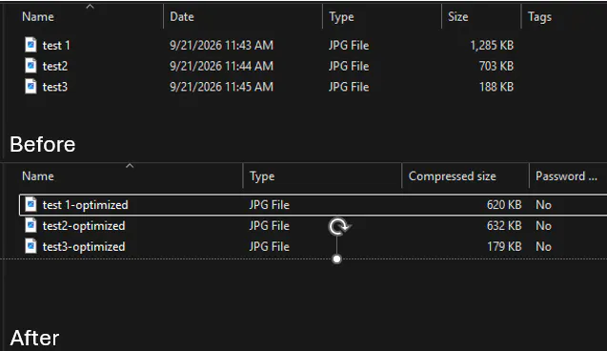Select the test 1-optimized file name

[x=85, y=205]
